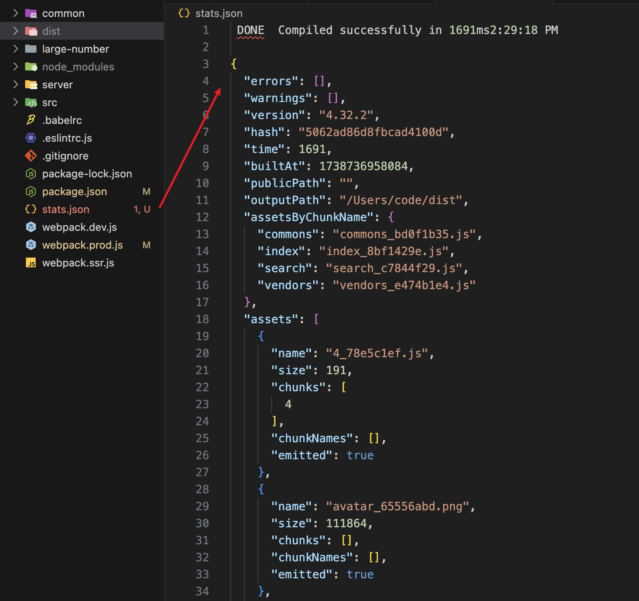Image resolution: width=639 pixels, height=601 pixels.
Task: Click the '1, U' badge of stats.json
Action: pyautogui.click(x=142, y=209)
